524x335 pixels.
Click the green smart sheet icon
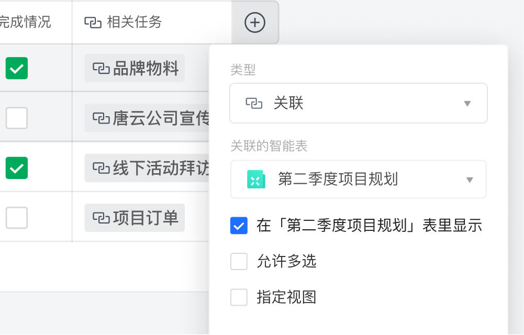[256, 180]
